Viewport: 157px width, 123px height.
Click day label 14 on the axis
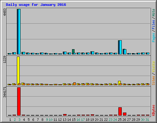click(x=69, y=120)
